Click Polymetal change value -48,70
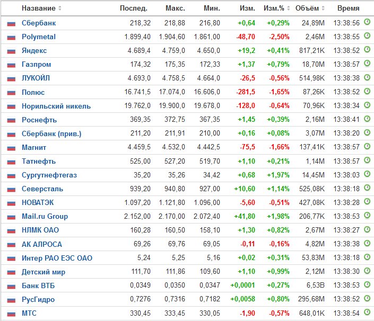This screenshot has height=321, width=374. click(x=246, y=37)
